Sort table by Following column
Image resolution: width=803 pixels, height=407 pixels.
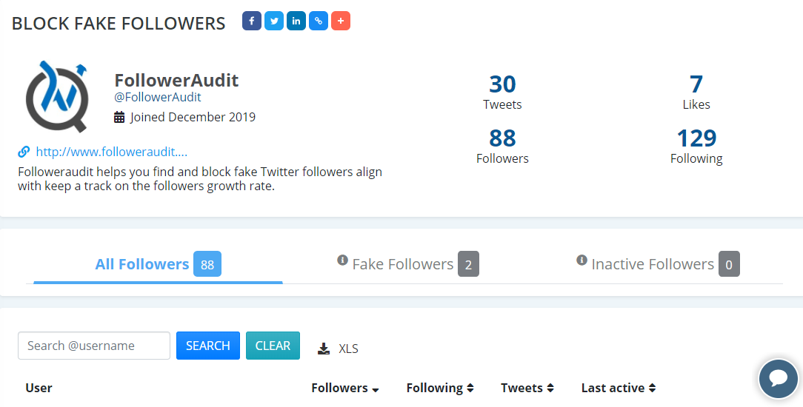[x=440, y=388]
